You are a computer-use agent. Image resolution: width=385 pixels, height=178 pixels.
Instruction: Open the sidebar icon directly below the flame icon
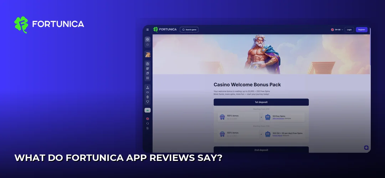click(148, 69)
